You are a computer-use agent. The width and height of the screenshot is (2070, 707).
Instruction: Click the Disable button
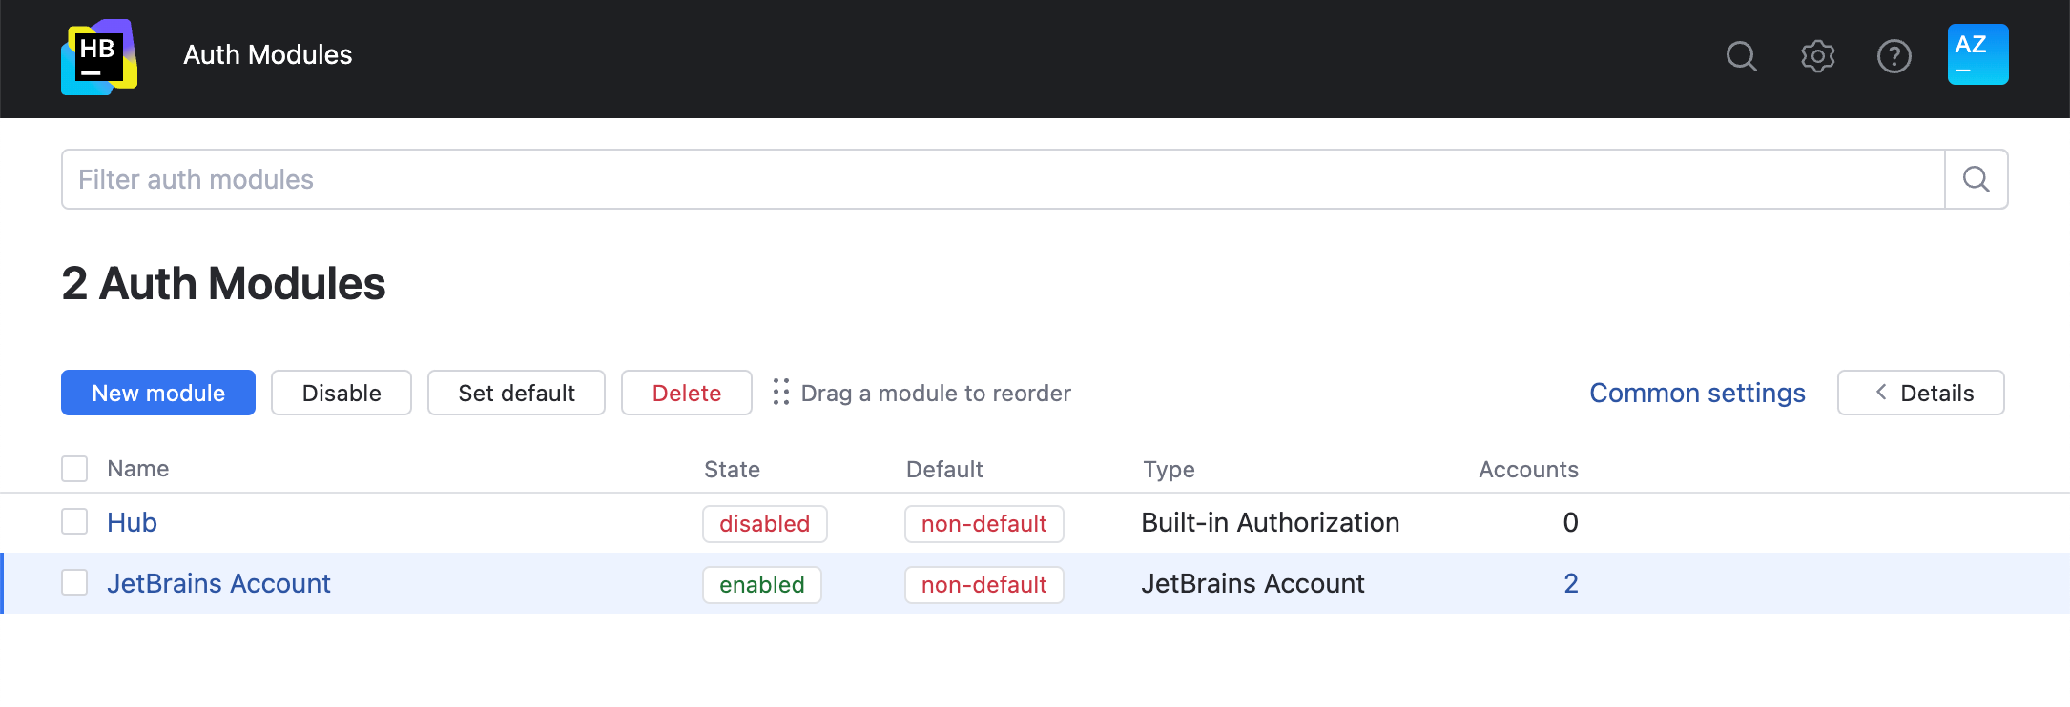point(342,393)
